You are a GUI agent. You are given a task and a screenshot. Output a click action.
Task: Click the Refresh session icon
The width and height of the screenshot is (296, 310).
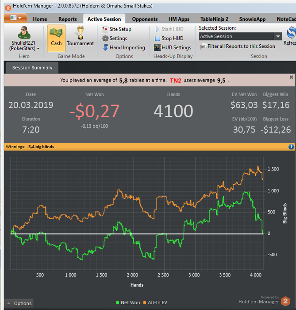click(x=291, y=33)
